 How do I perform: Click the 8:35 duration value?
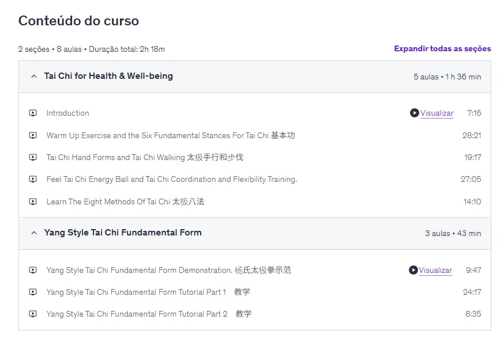click(473, 314)
